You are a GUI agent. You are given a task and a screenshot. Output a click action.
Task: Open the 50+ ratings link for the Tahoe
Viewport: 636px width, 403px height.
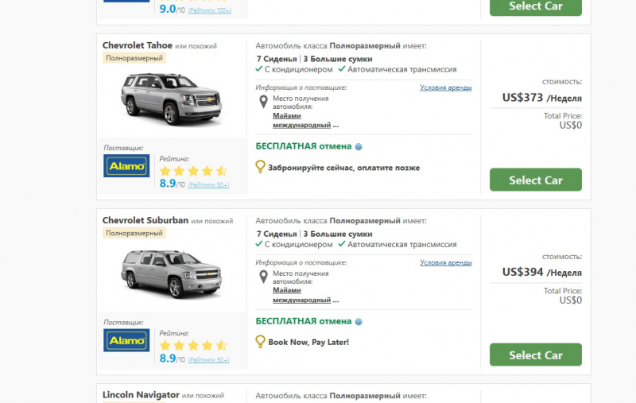209,185
